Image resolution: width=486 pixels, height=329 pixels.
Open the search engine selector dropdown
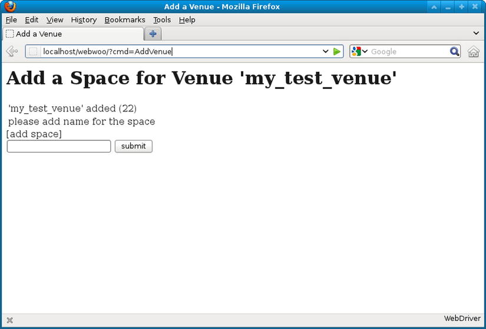coord(365,51)
